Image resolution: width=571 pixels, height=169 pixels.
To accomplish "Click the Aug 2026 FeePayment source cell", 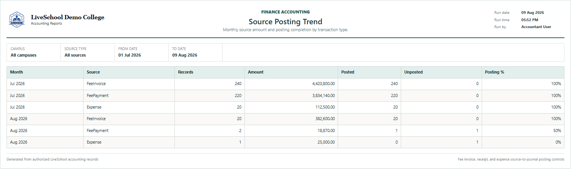I will tap(129, 131).
